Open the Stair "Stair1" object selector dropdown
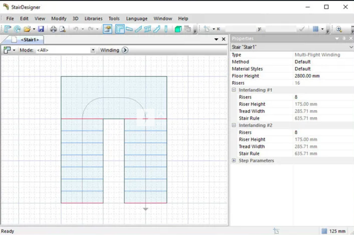 click(351, 47)
